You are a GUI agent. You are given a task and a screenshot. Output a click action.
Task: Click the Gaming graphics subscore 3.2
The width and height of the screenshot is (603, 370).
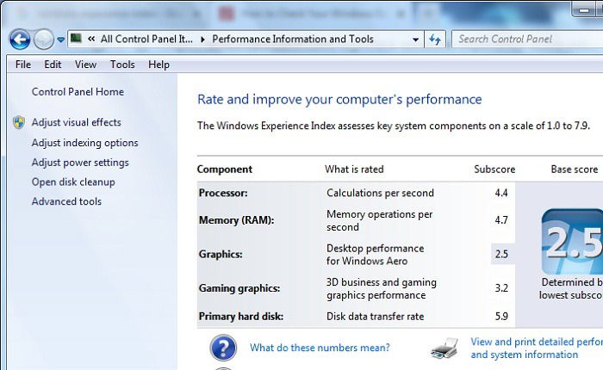501,288
